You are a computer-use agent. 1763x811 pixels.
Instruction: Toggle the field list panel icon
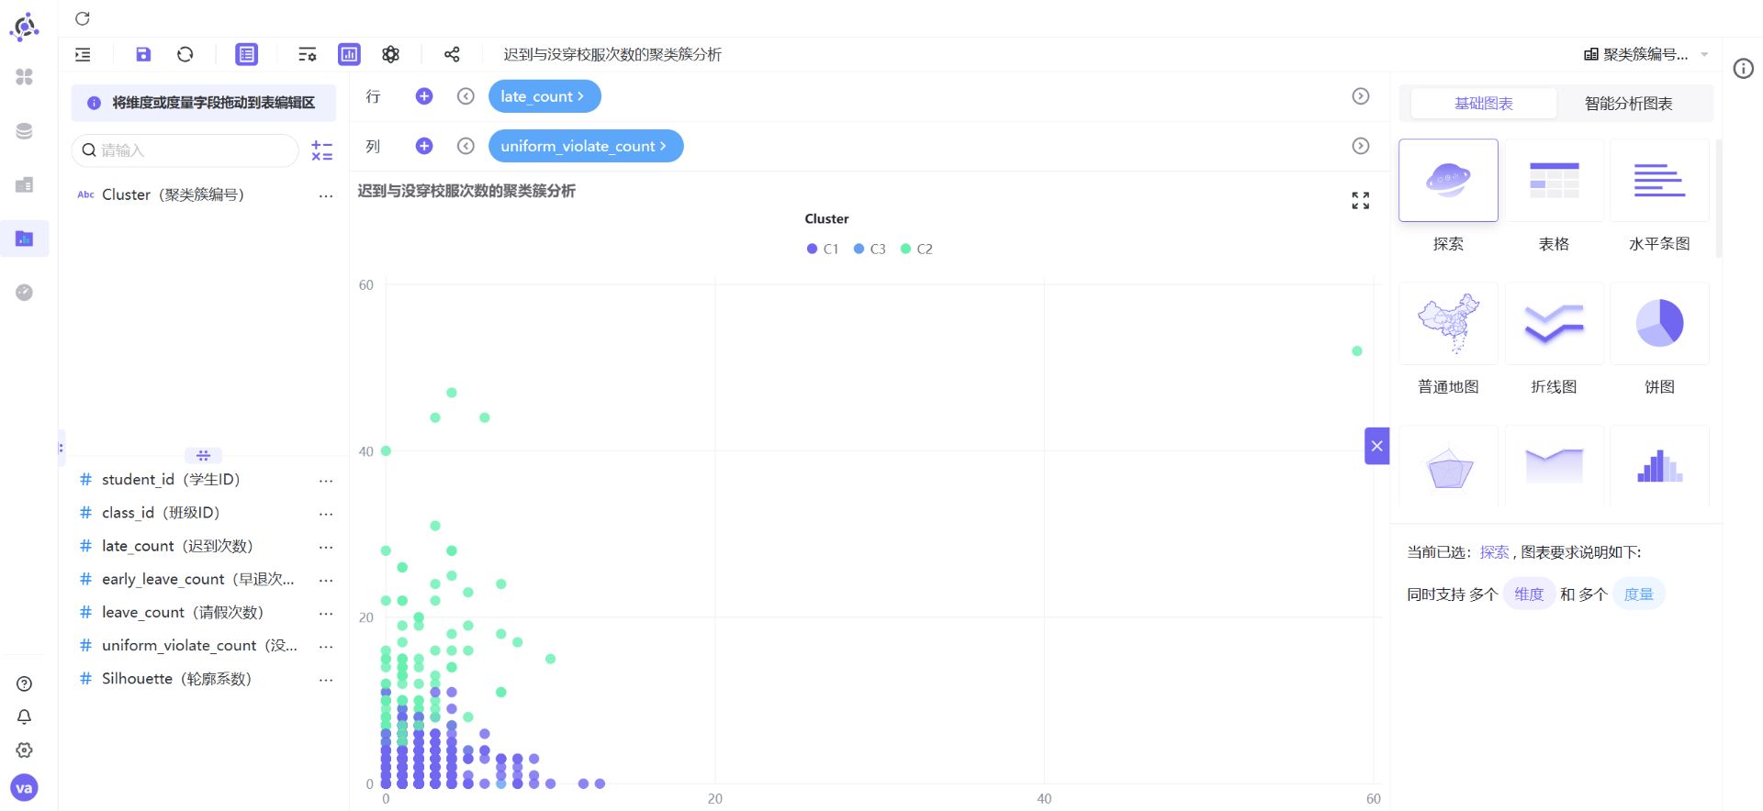pos(247,54)
